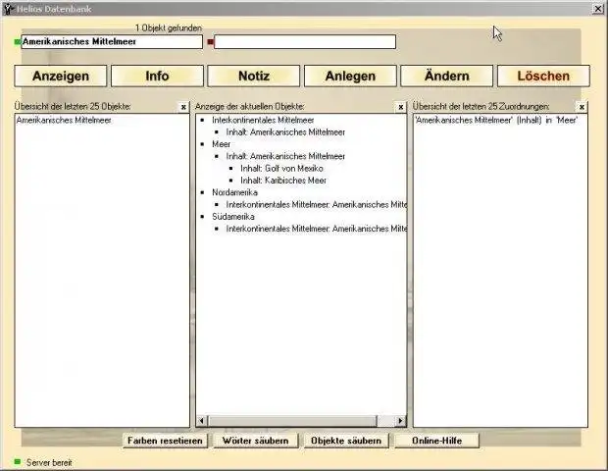This screenshot has width=608, height=471.
Task: Click the empty second search field
Action: click(305, 41)
